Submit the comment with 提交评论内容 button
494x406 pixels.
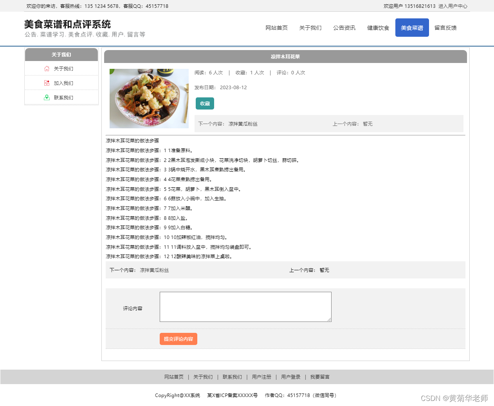point(178,339)
